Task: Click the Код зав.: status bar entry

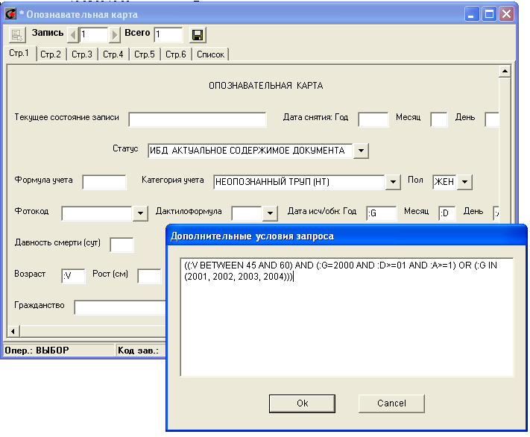Action: click(141, 350)
